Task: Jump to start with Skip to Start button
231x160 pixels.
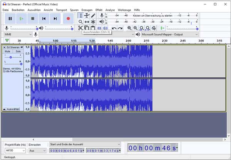Action: click(44, 18)
